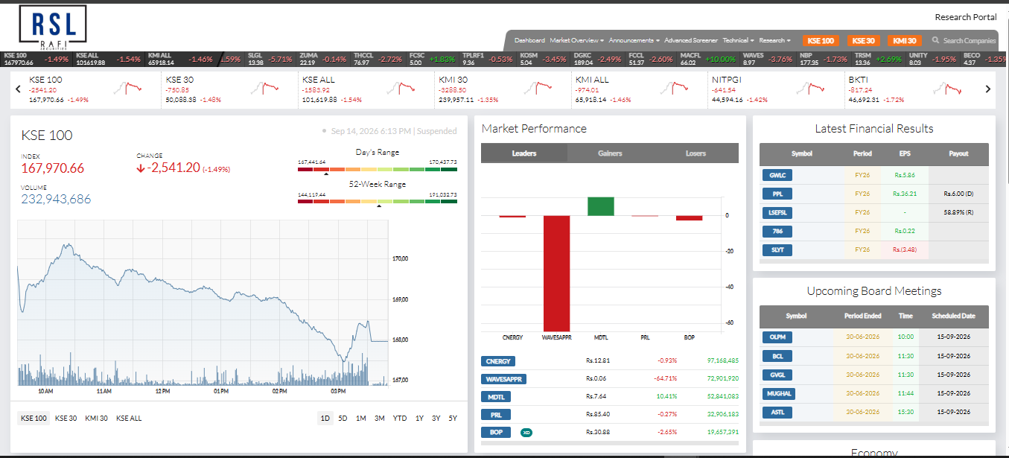Image resolution: width=1009 pixels, height=458 pixels.
Task: Set chart range to 5D
Action: [x=343, y=419]
